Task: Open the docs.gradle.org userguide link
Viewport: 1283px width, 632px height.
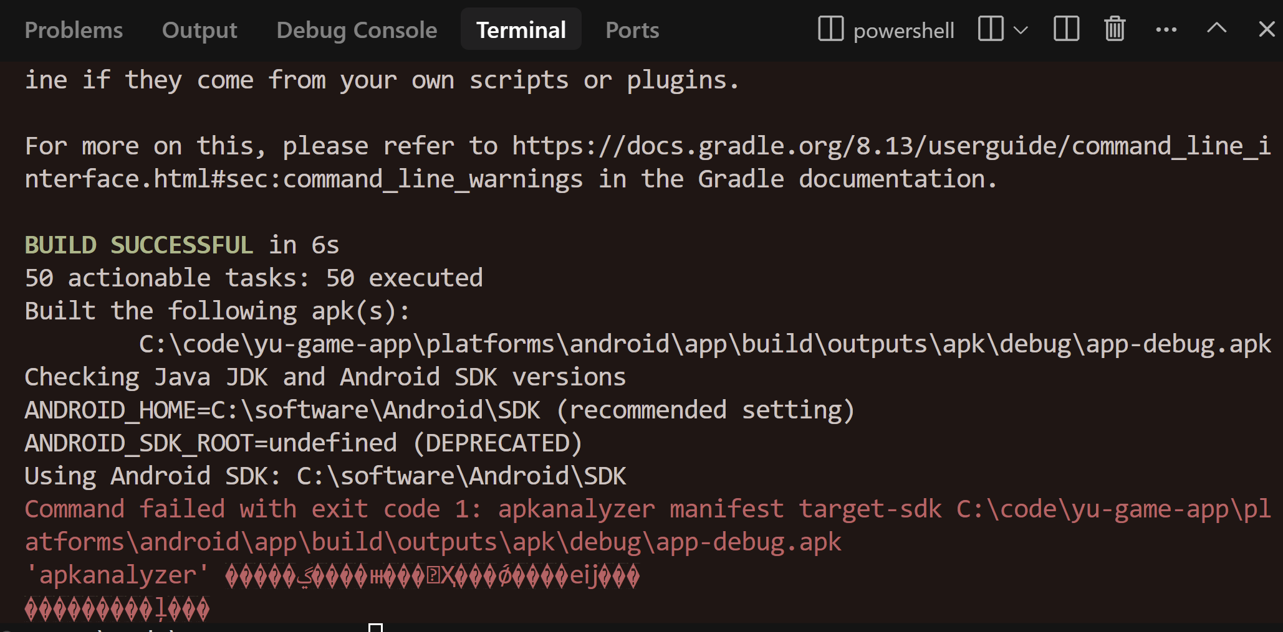Action: click(648, 163)
